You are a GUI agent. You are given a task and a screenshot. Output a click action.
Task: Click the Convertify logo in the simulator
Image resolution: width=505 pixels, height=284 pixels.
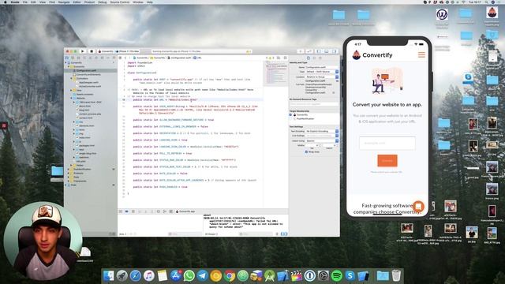(372, 55)
